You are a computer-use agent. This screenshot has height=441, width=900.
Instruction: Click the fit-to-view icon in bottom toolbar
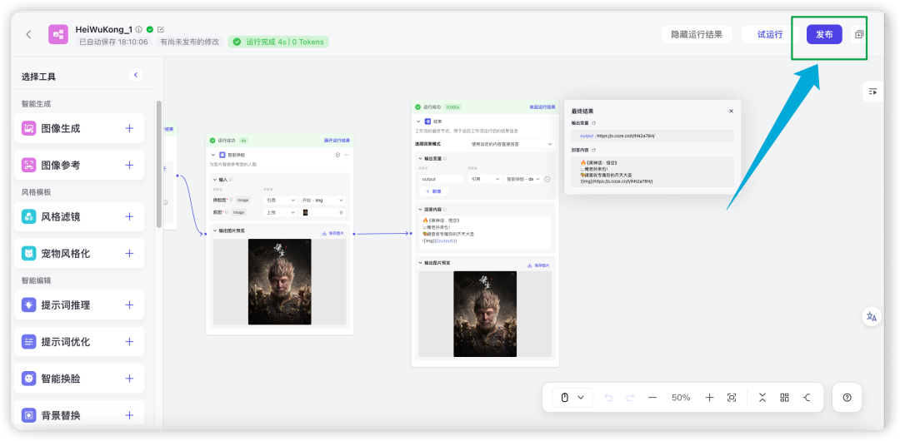point(732,398)
